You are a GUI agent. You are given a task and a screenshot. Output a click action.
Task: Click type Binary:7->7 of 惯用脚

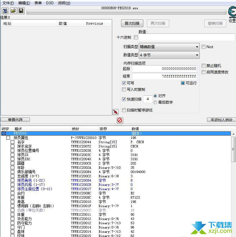[x=109, y=206]
